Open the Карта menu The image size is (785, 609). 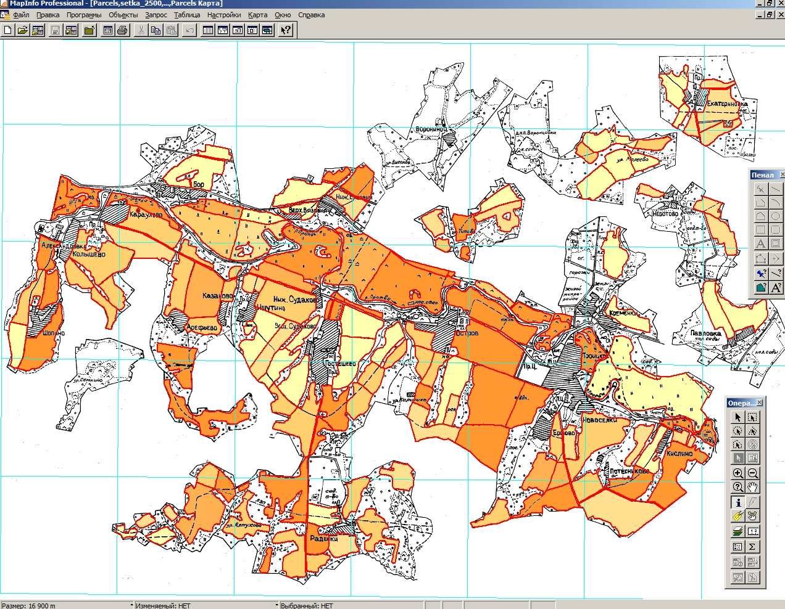coord(257,15)
